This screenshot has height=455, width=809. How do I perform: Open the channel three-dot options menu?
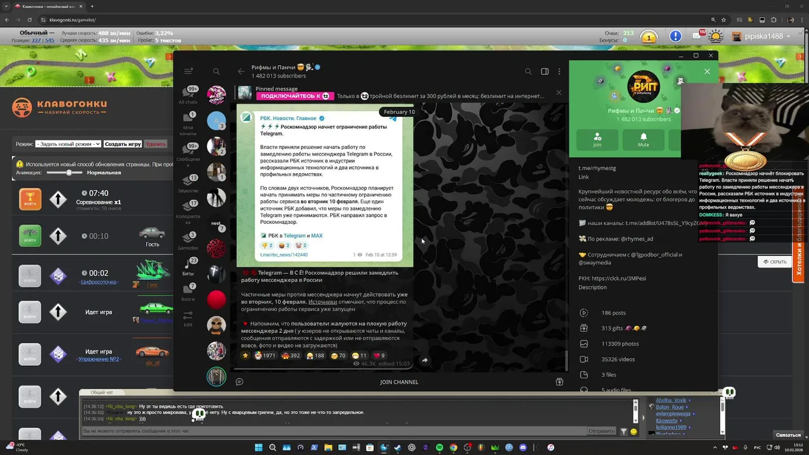[559, 71]
